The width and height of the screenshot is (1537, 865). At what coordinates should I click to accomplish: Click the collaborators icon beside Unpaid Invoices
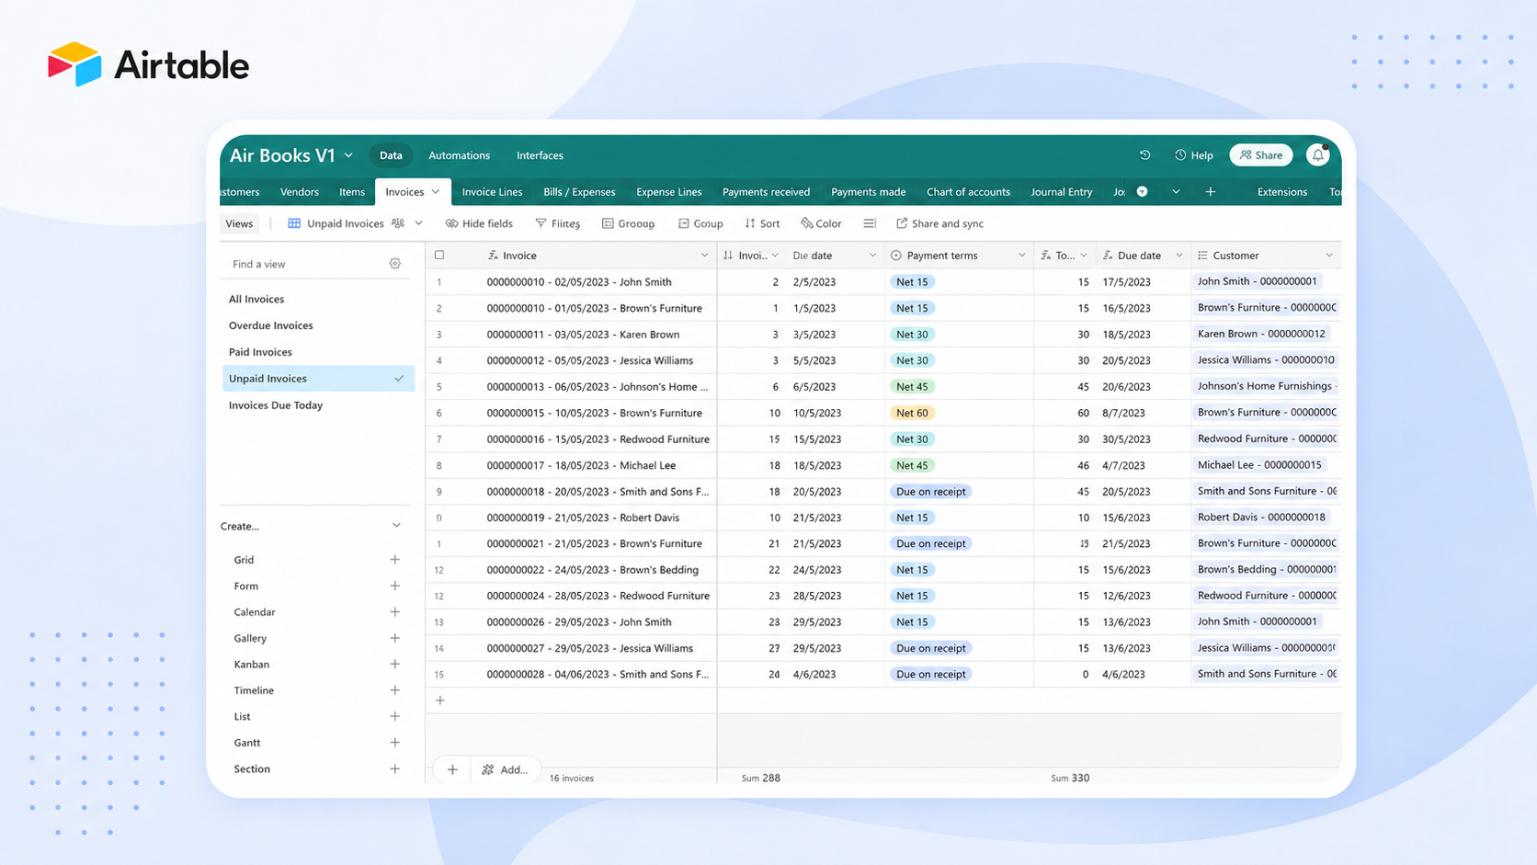pyautogui.click(x=398, y=223)
